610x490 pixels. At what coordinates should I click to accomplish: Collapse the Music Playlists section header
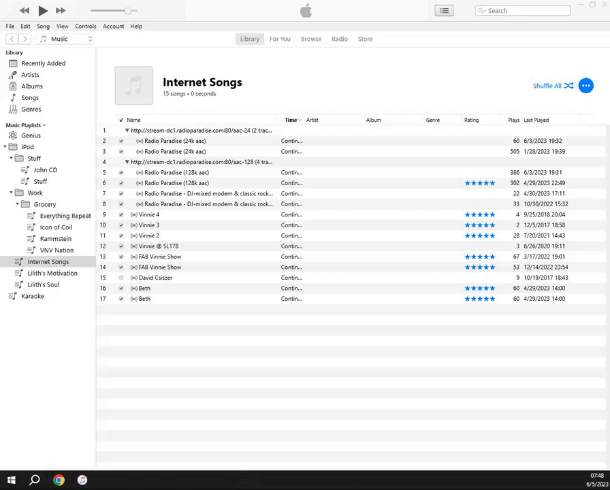point(26,125)
